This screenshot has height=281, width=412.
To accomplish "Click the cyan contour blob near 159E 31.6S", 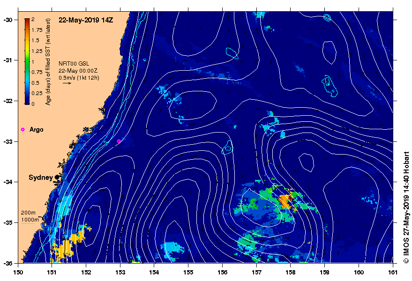I will [x=329, y=86].
